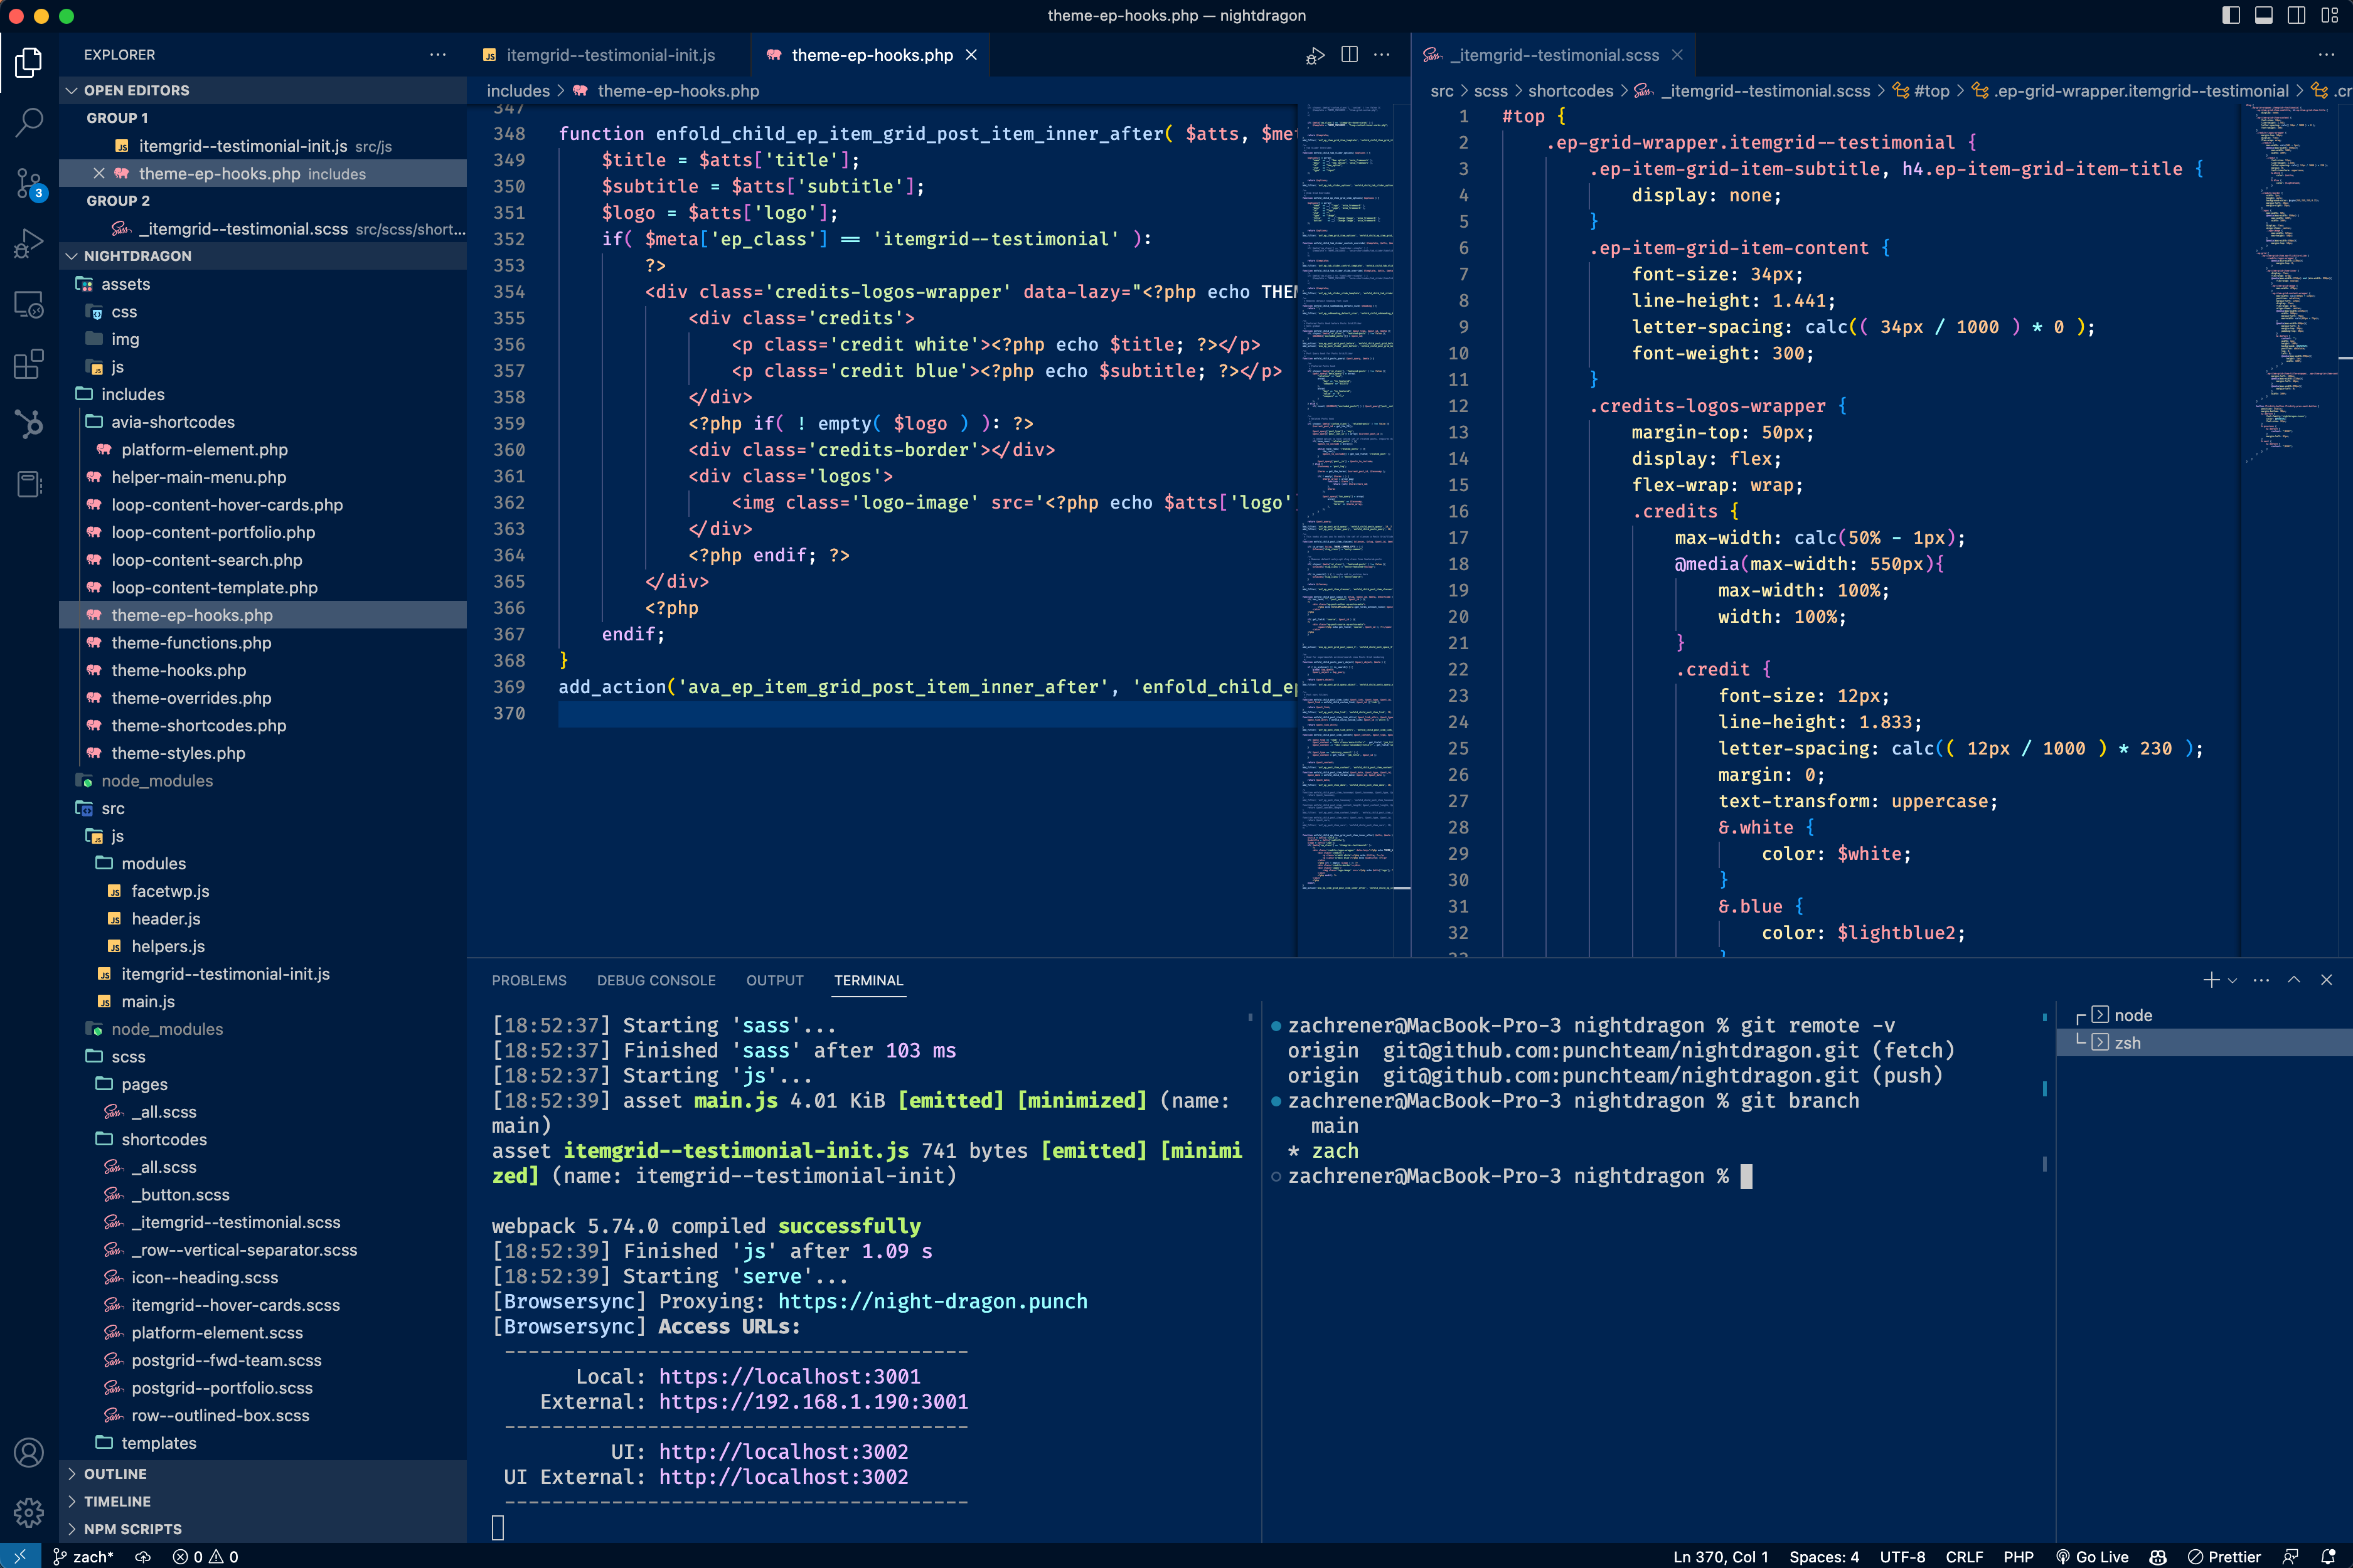The width and height of the screenshot is (2353, 1568).
Task: Open More Actions menu of right editor group
Action: point(2327,55)
